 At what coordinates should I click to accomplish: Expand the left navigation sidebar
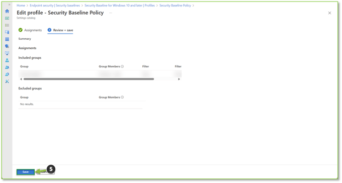pos(9,5)
